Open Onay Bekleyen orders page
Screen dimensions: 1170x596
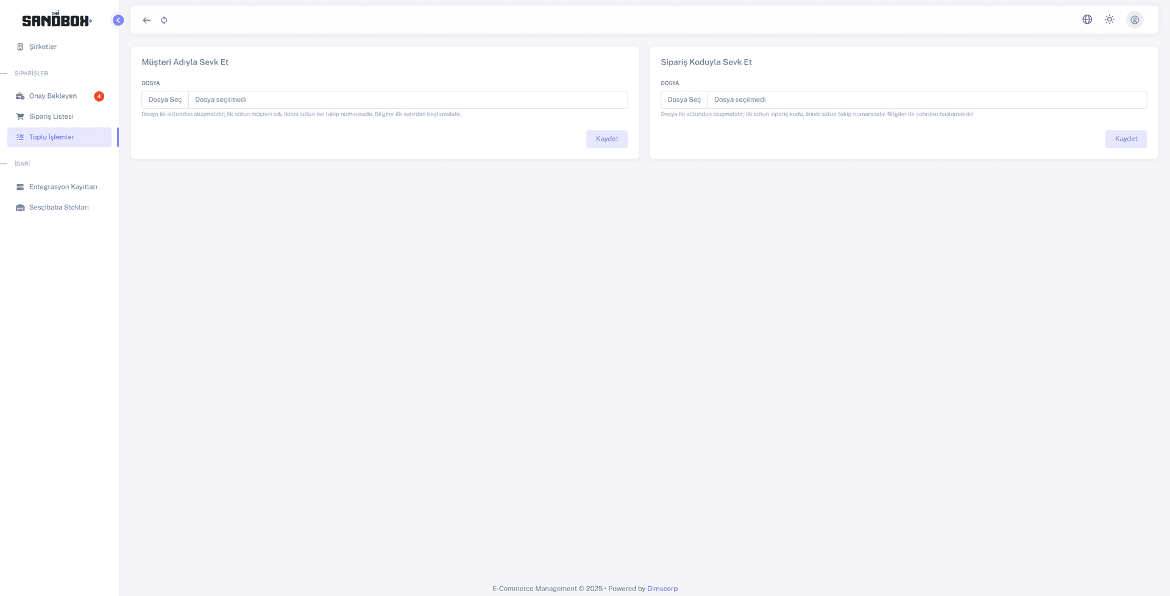pos(53,96)
